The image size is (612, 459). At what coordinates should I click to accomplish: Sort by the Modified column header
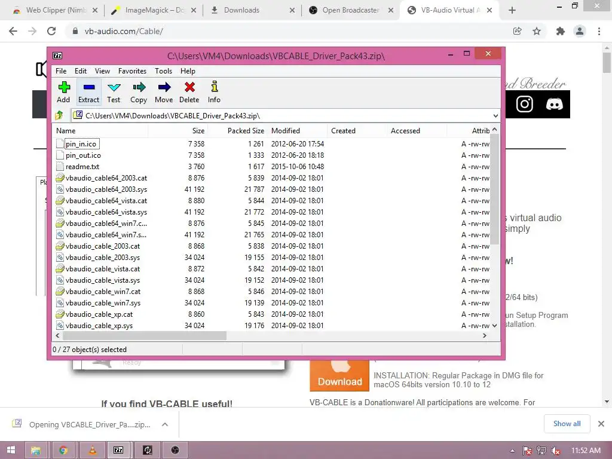pos(298,131)
